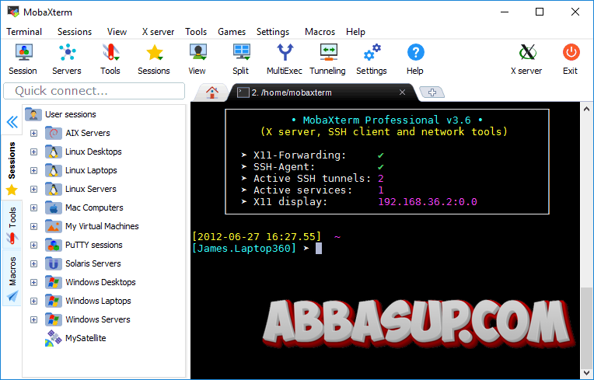Select the Linux Desktops tree label
The image size is (594, 380).
pos(93,152)
